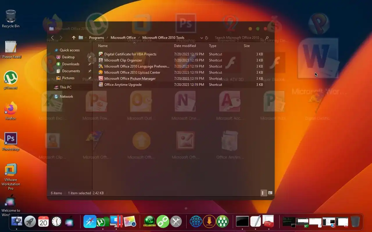Click the green chain-link dock icon
The height and width of the screenshot is (232, 372).
(163, 222)
